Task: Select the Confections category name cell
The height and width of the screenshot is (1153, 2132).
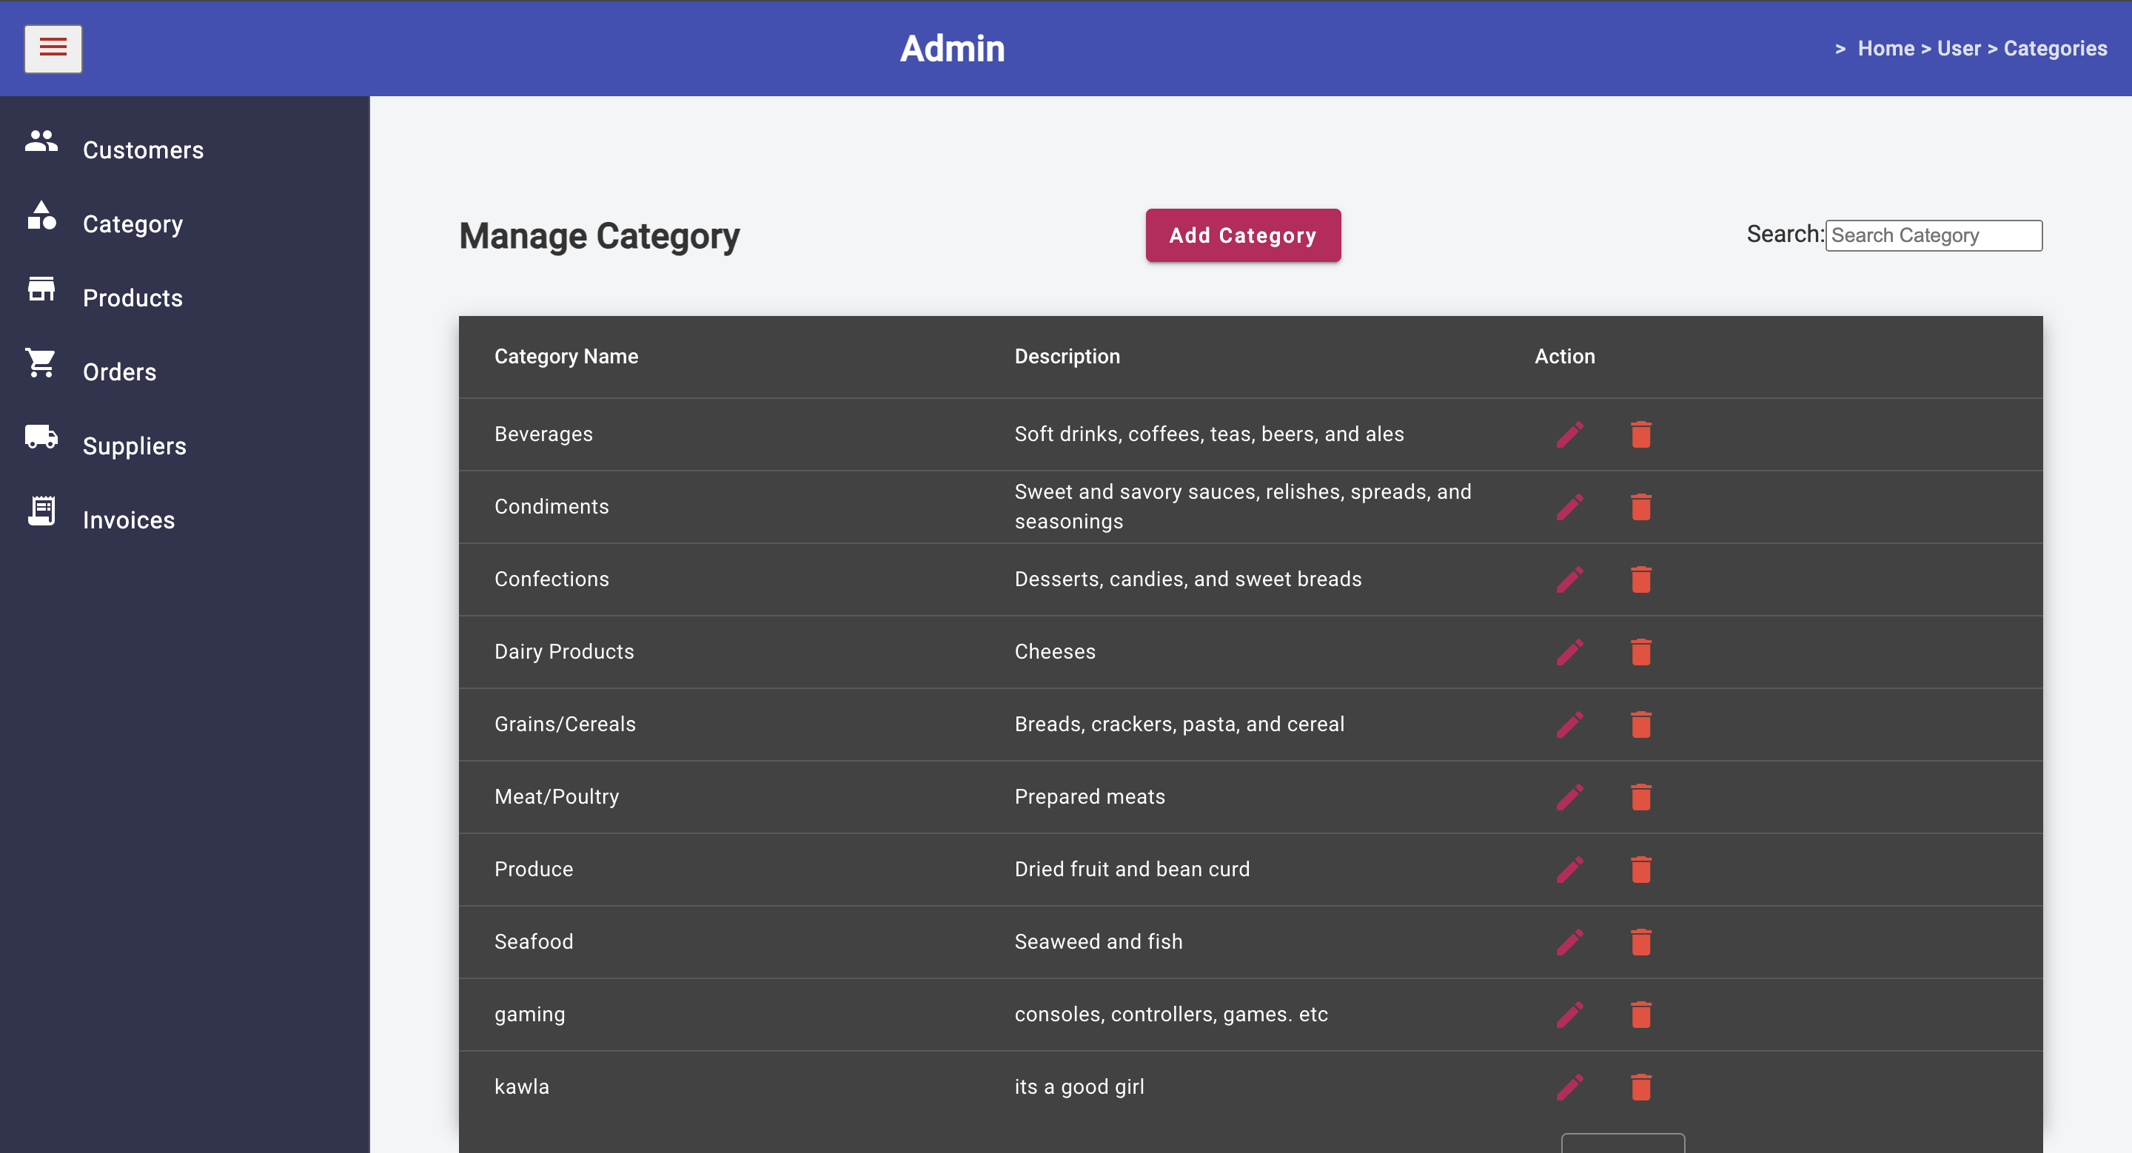Action: [552, 579]
